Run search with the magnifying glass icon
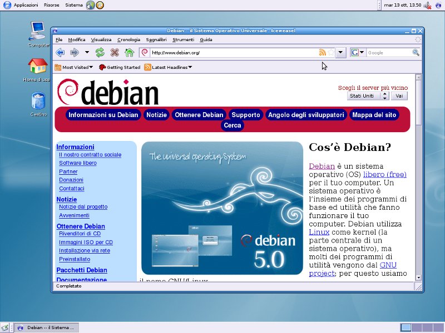Image resolution: width=445 pixels, height=333 pixels. pyautogui.click(x=416, y=52)
